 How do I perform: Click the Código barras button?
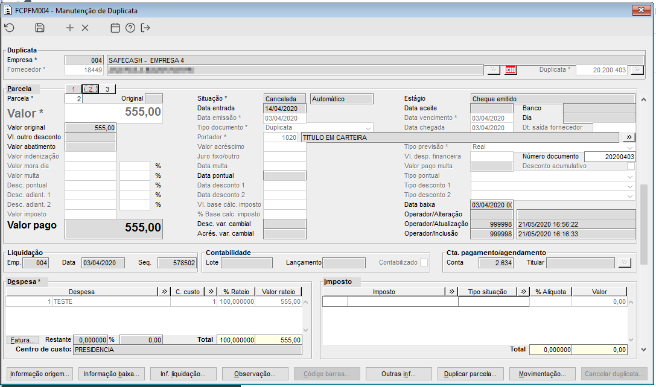pyautogui.click(x=326, y=374)
